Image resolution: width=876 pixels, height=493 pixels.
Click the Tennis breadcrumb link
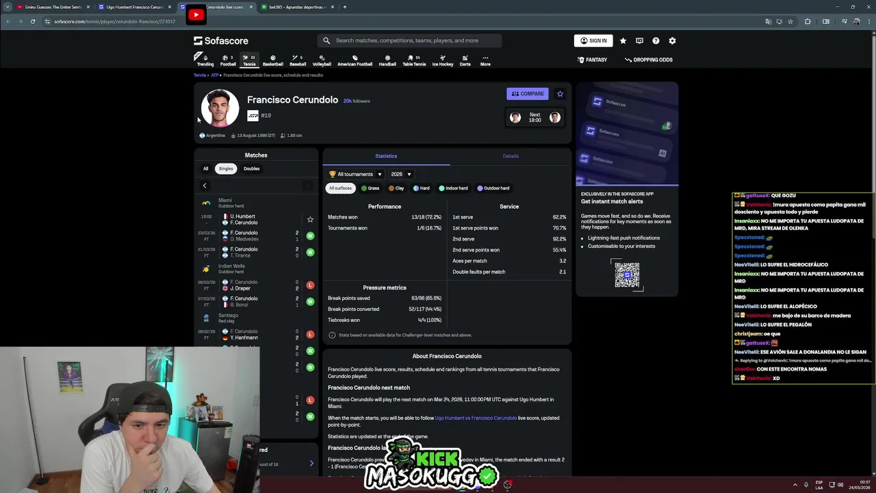[200, 75]
